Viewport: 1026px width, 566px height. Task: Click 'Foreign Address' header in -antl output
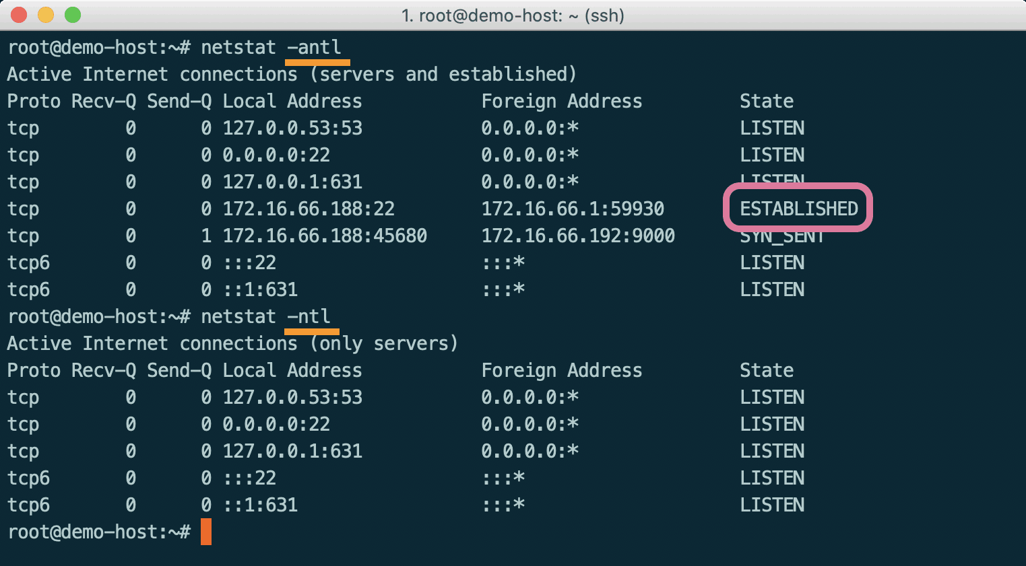(x=562, y=102)
